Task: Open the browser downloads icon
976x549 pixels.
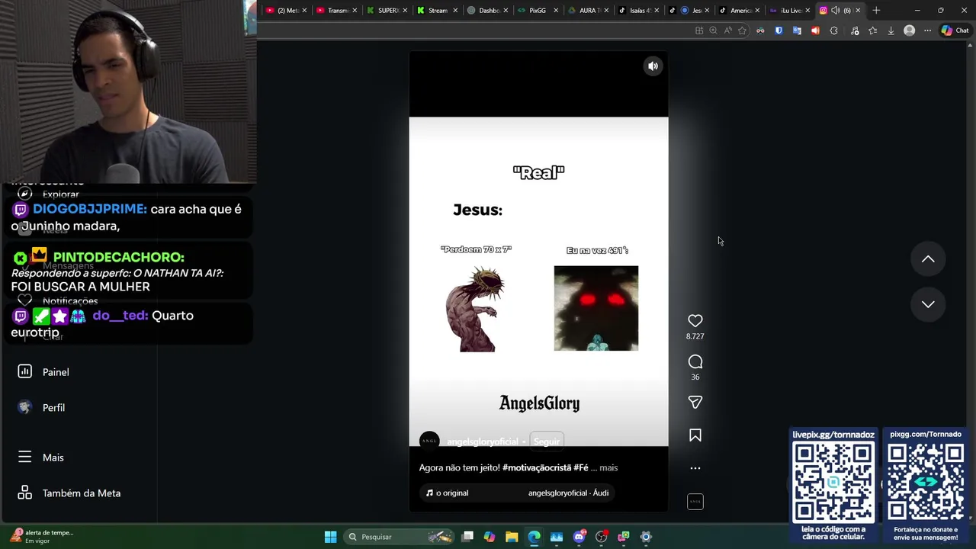Action: 891,30
